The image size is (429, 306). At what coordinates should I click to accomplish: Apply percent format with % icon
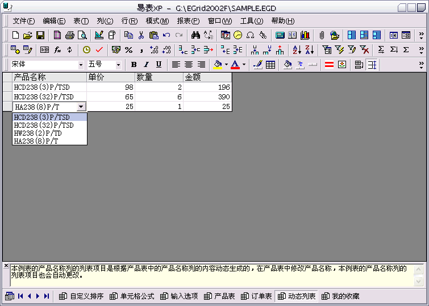click(128, 50)
